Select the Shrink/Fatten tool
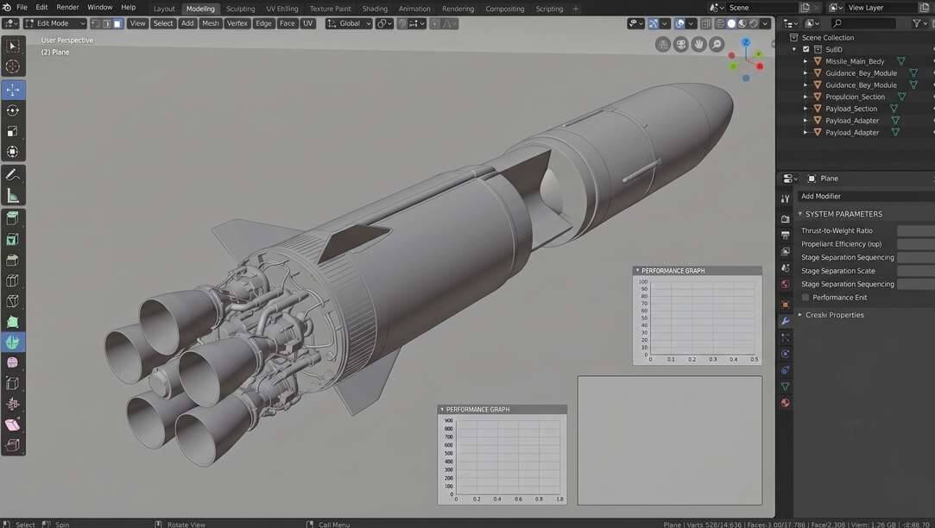Image resolution: width=935 pixels, height=528 pixels. pos(13,404)
